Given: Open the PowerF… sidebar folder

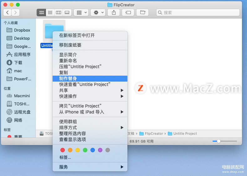Looking at the screenshot, I should 19,79.
